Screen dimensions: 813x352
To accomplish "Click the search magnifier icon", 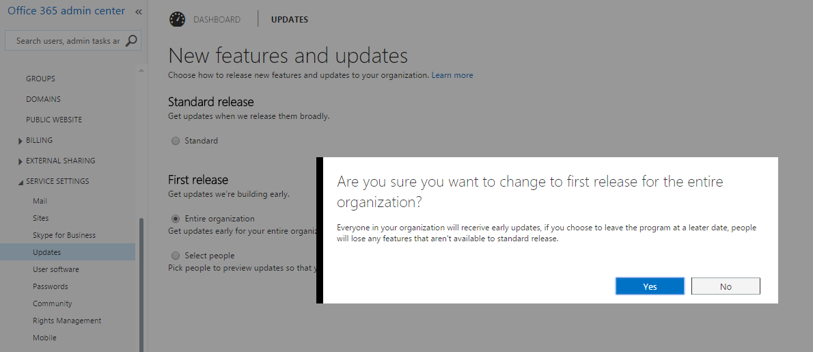I will pos(132,40).
